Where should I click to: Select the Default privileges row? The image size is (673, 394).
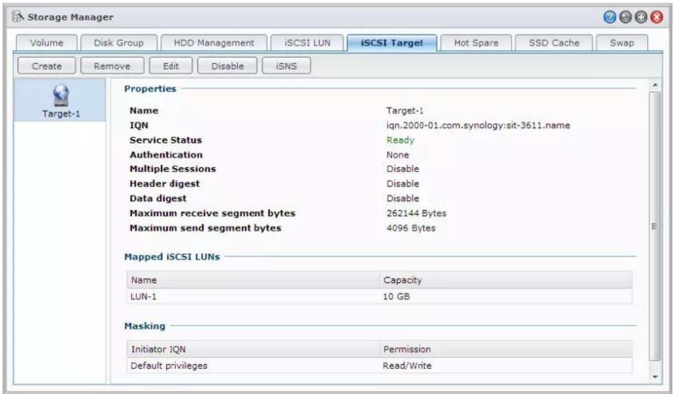coord(380,365)
